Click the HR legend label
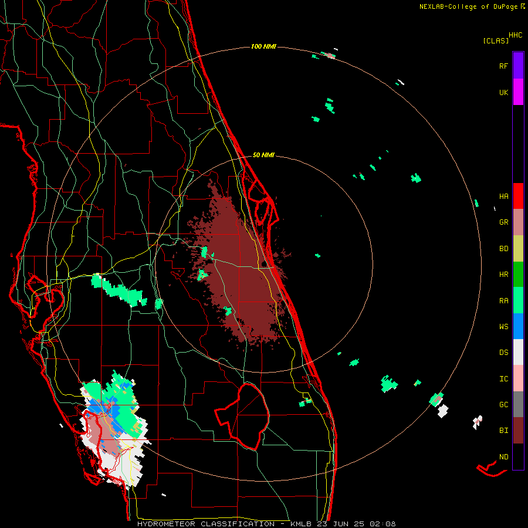 click(x=504, y=275)
